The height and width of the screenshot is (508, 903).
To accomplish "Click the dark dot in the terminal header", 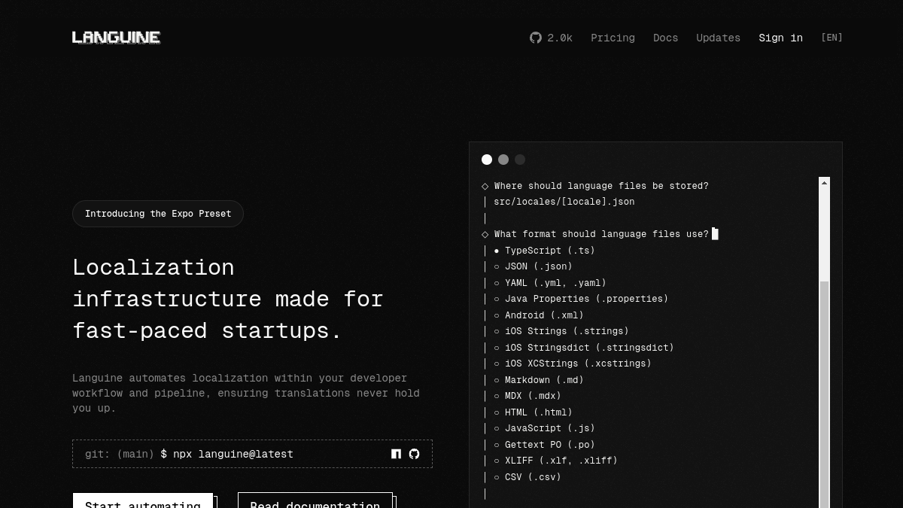I will pos(520,160).
